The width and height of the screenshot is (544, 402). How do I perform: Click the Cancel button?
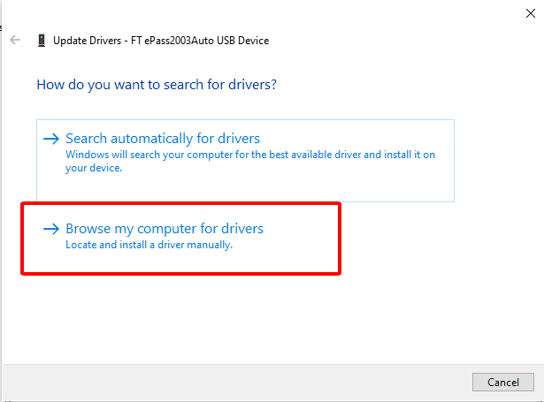click(x=502, y=383)
